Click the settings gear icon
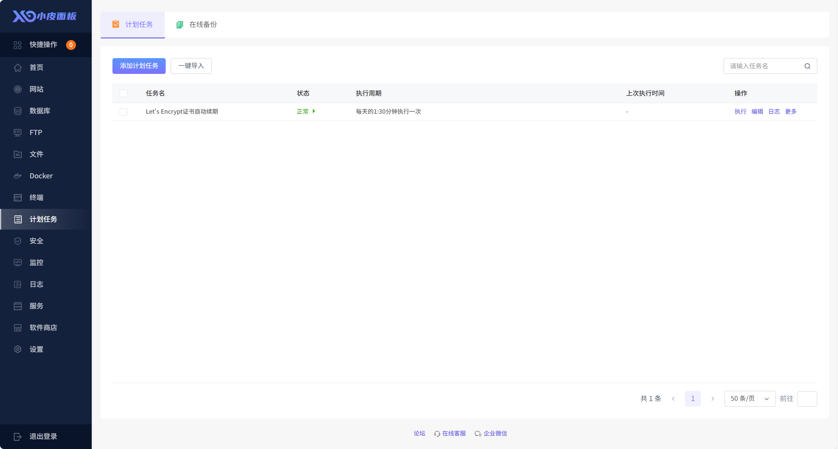 (x=18, y=349)
